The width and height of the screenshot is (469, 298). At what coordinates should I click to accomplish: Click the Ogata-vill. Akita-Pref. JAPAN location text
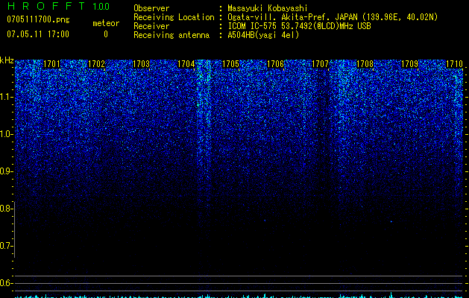pyautogui.click(x=333, y=17)
